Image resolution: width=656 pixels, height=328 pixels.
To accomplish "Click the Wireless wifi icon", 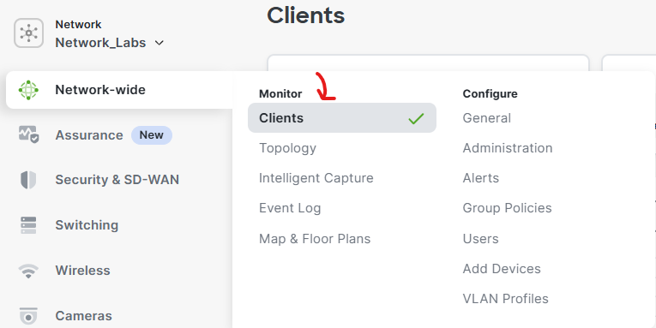I will click(28, 271).
